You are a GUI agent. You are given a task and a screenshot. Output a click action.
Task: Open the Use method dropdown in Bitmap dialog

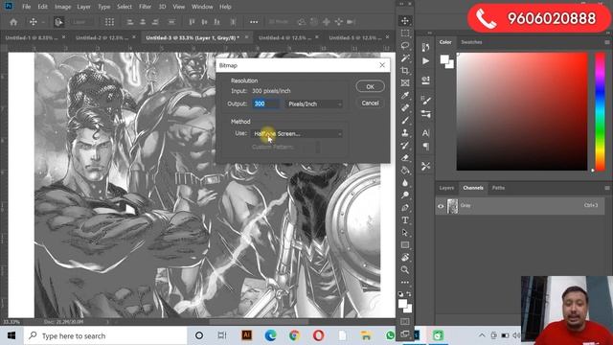pyautogui.click(x=297, y=134)
